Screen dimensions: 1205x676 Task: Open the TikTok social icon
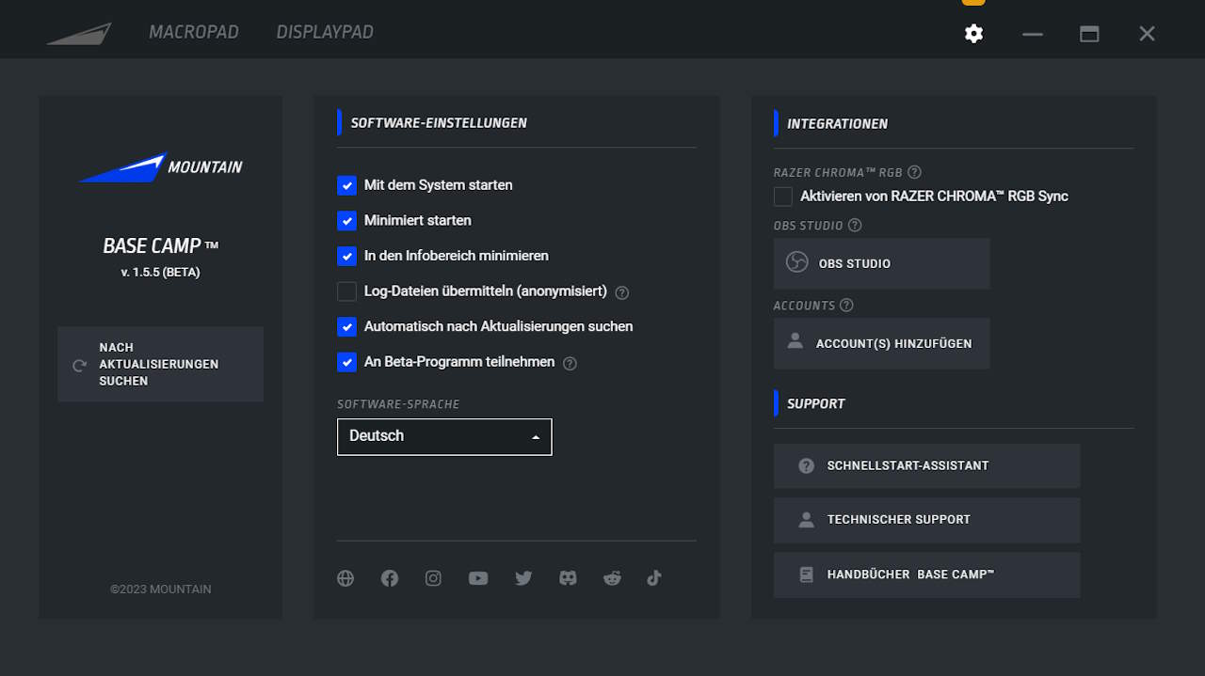pos(654,578)
